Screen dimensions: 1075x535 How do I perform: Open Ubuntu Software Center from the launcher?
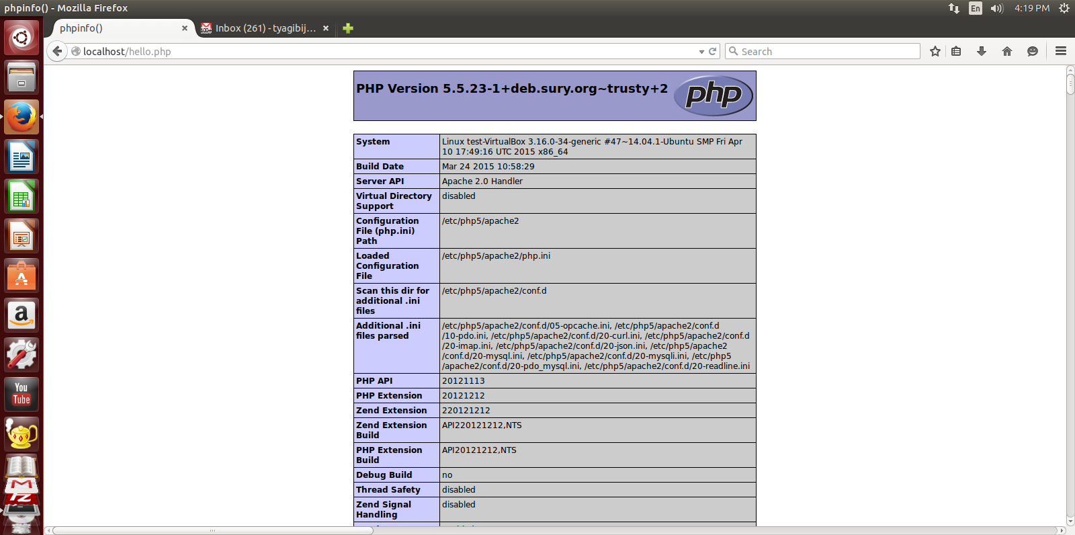(21, 276)
